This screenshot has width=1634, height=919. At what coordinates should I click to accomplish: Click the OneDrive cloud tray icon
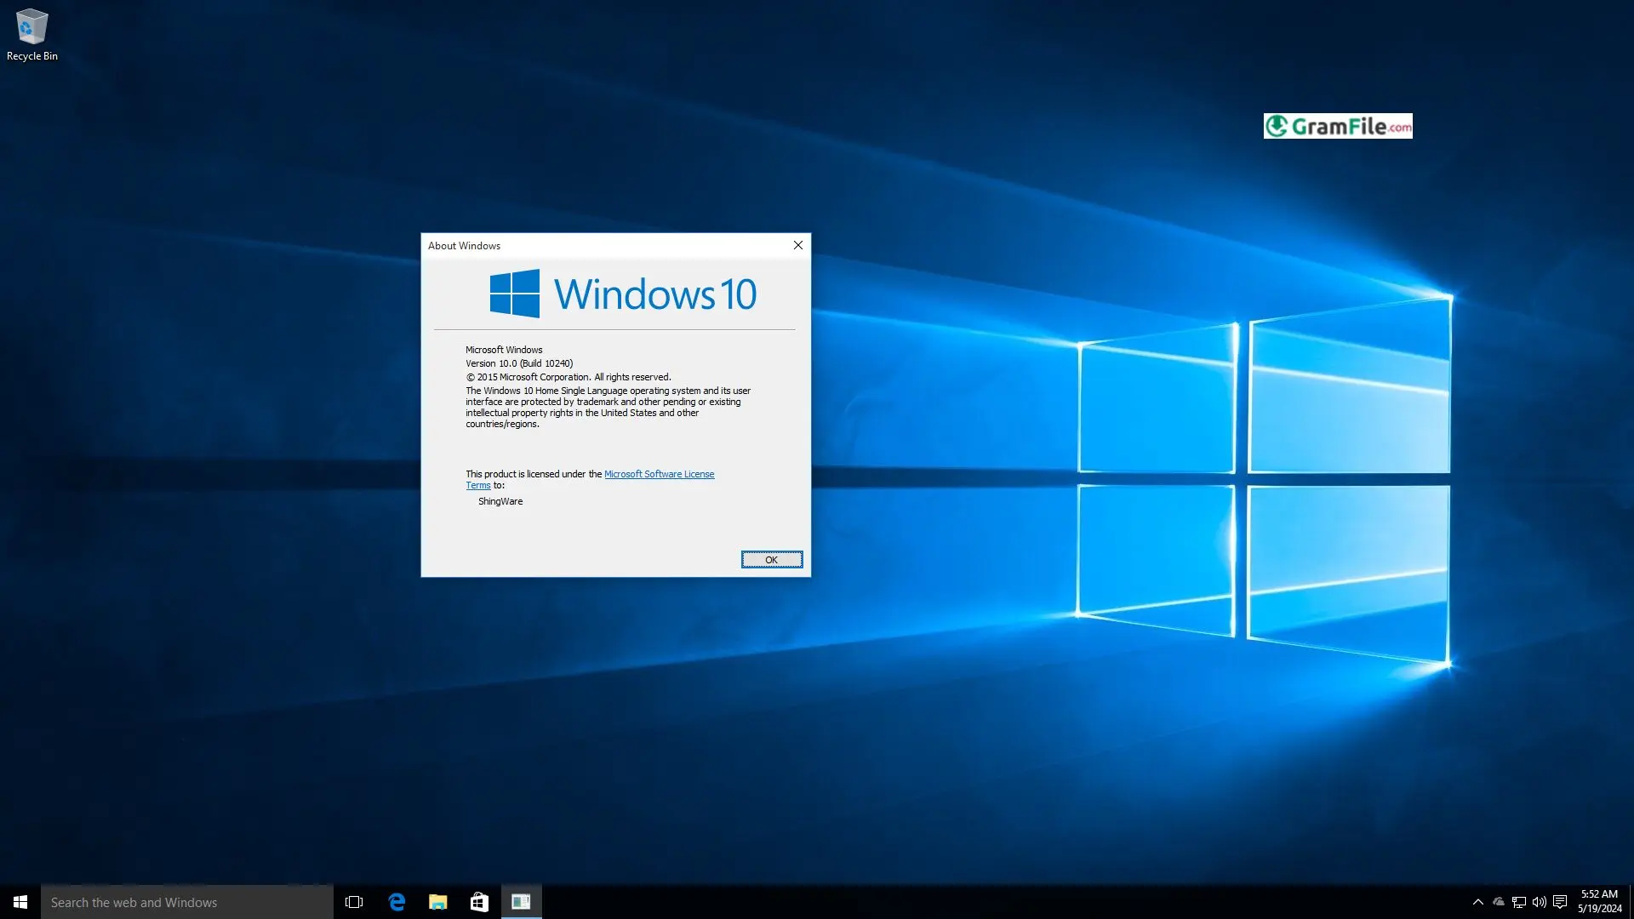pyautogui.click(x=1499, y=902)
